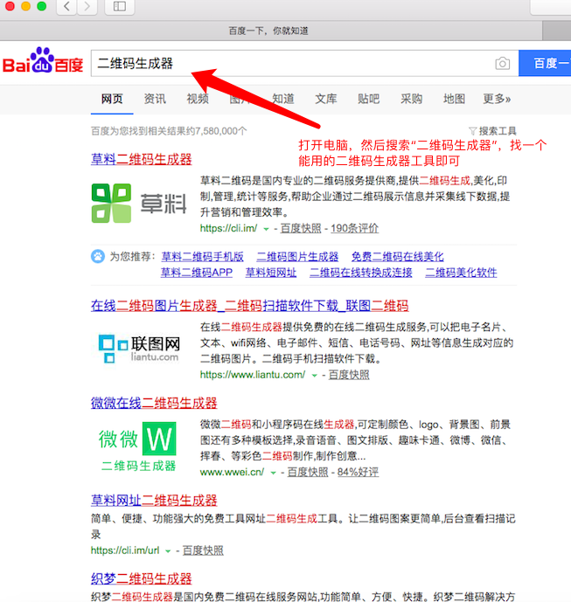Open camera image search icon

pyautogui.click(x=502, y=64)
